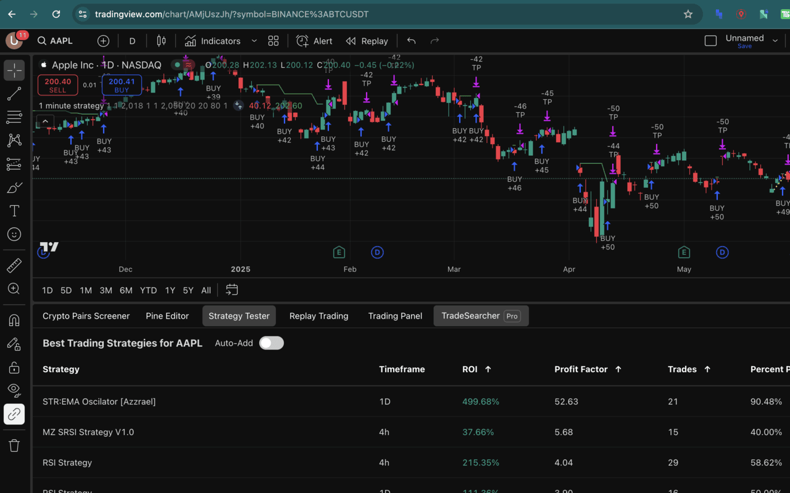Expand the favorite indicators dropdown arrow

click(254, 41)
